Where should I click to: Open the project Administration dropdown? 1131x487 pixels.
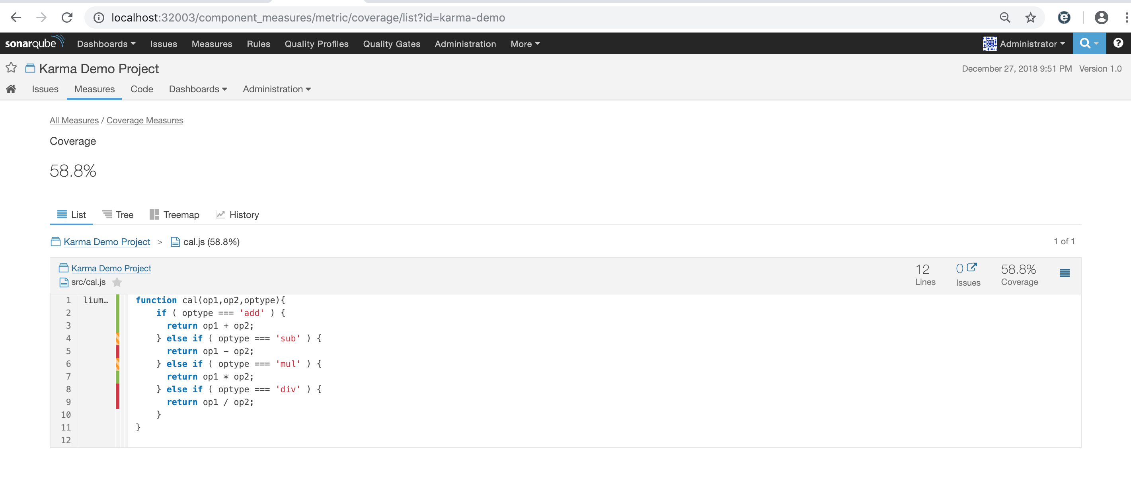coord(277,89)
